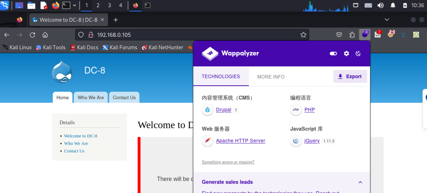This screenshot has width=427, height=193.
Task: Click Who We Are in Details sidebar
Action: (76, 143)
